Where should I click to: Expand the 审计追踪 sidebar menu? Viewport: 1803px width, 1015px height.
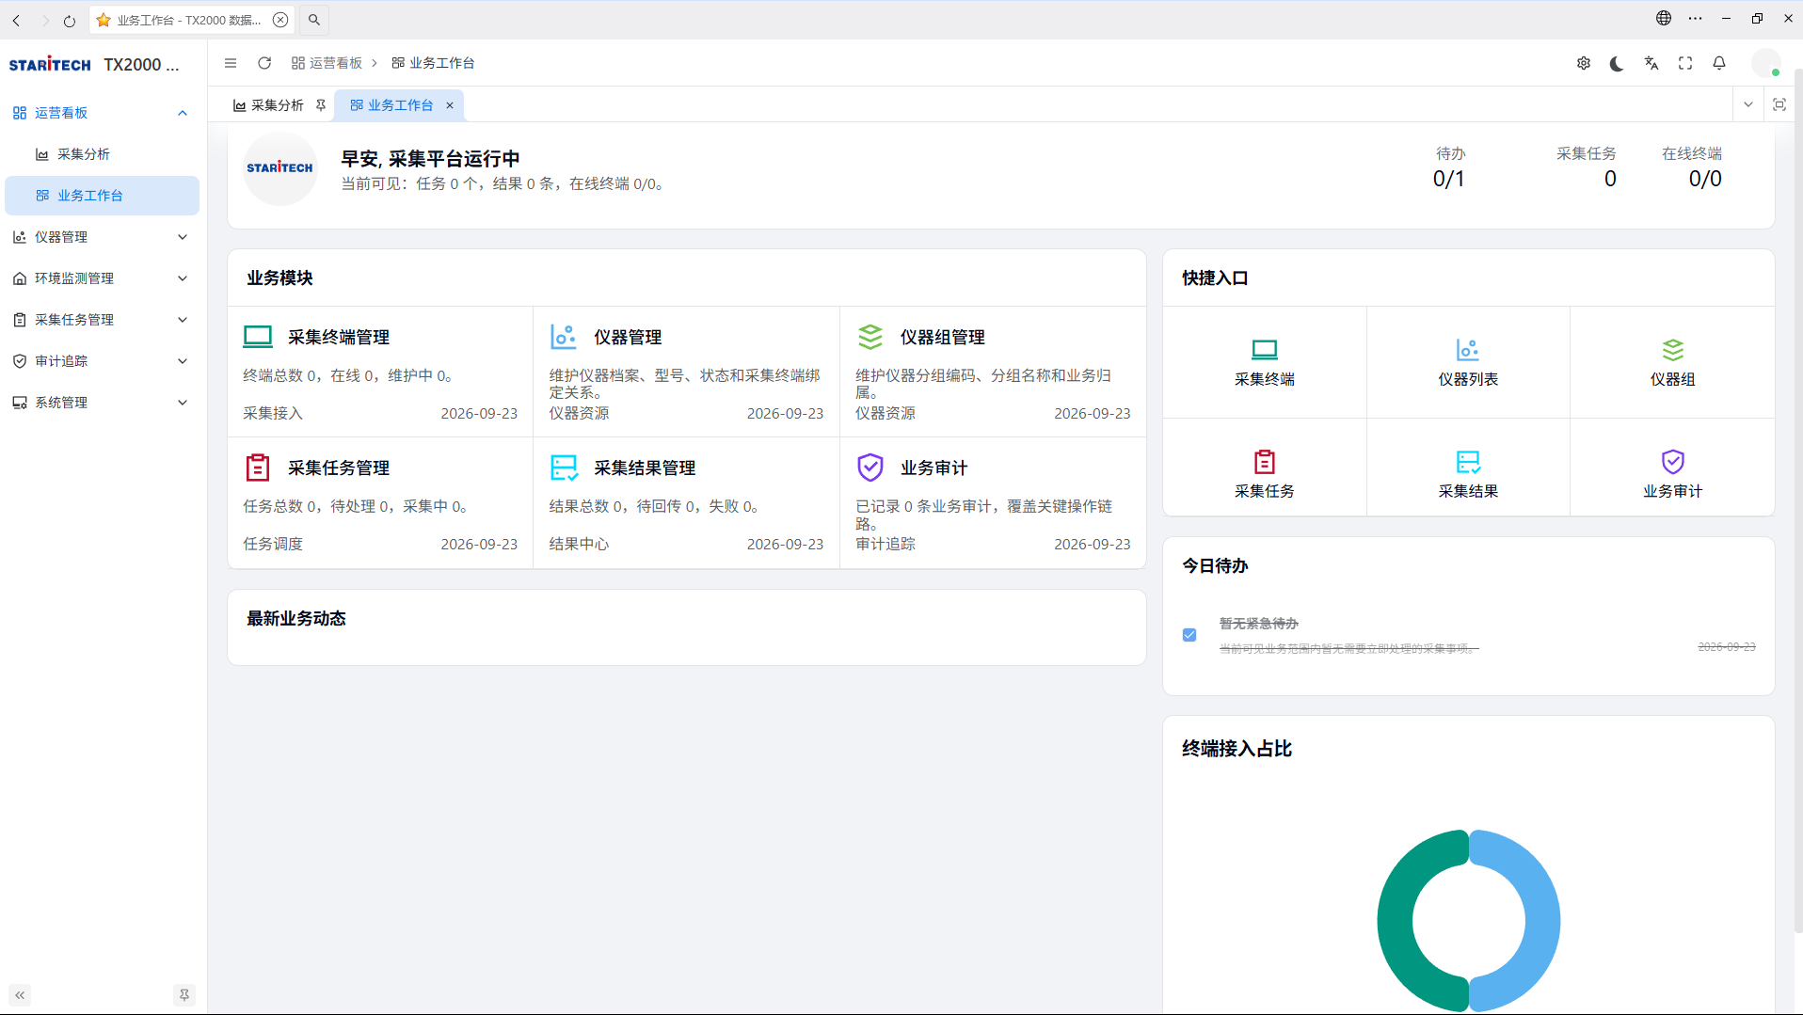click(x=102, y=361)
